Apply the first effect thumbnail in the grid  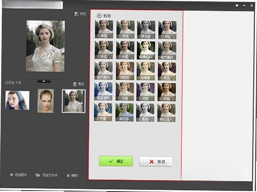click(104, 29)
